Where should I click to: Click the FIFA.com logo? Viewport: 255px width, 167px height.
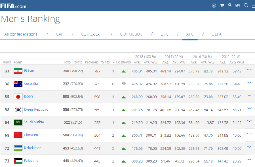click(13, 6)
